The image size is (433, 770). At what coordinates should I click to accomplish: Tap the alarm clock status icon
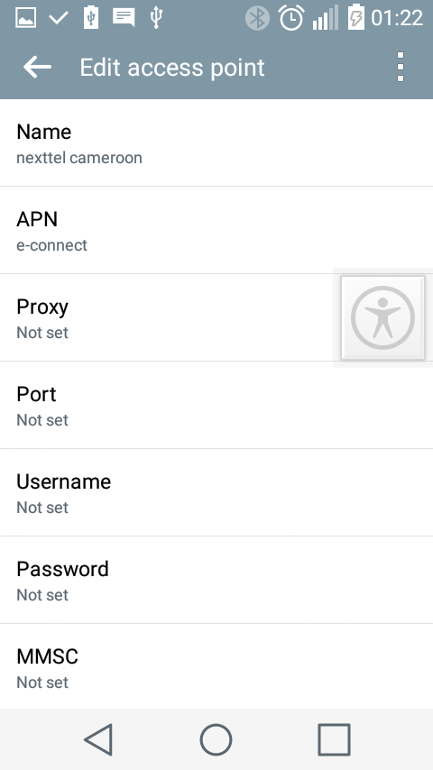291,18
